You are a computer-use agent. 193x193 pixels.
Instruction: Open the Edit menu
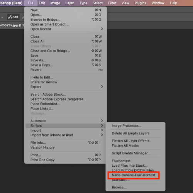(42, 3)
